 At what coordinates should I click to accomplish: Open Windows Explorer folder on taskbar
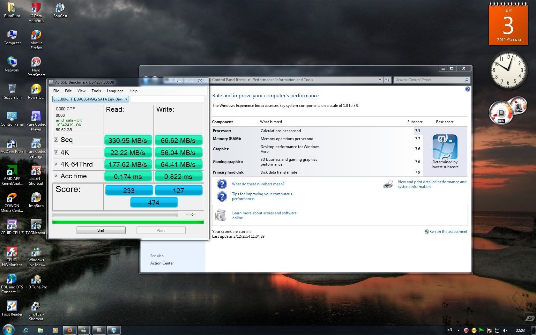point(41,330)
